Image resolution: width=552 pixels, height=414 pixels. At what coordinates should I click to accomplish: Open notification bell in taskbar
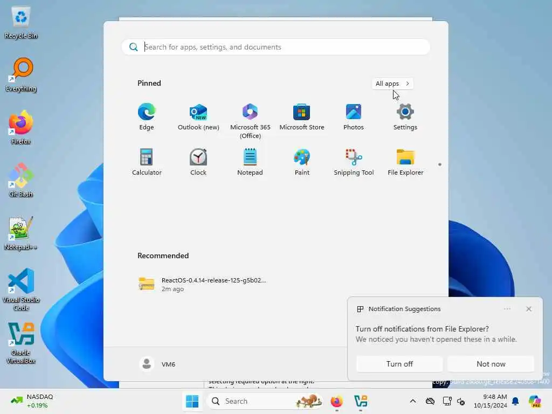[x=515, y=401]
